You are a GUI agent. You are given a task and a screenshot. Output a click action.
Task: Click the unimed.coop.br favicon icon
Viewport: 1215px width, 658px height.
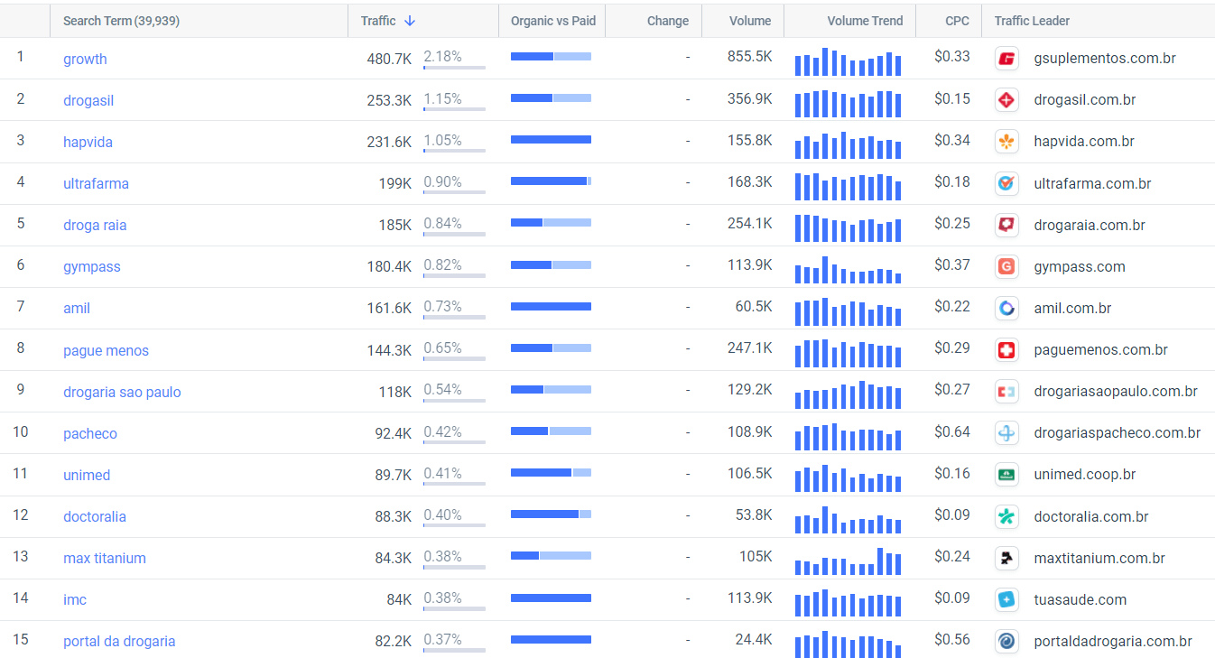(1006, 475)
